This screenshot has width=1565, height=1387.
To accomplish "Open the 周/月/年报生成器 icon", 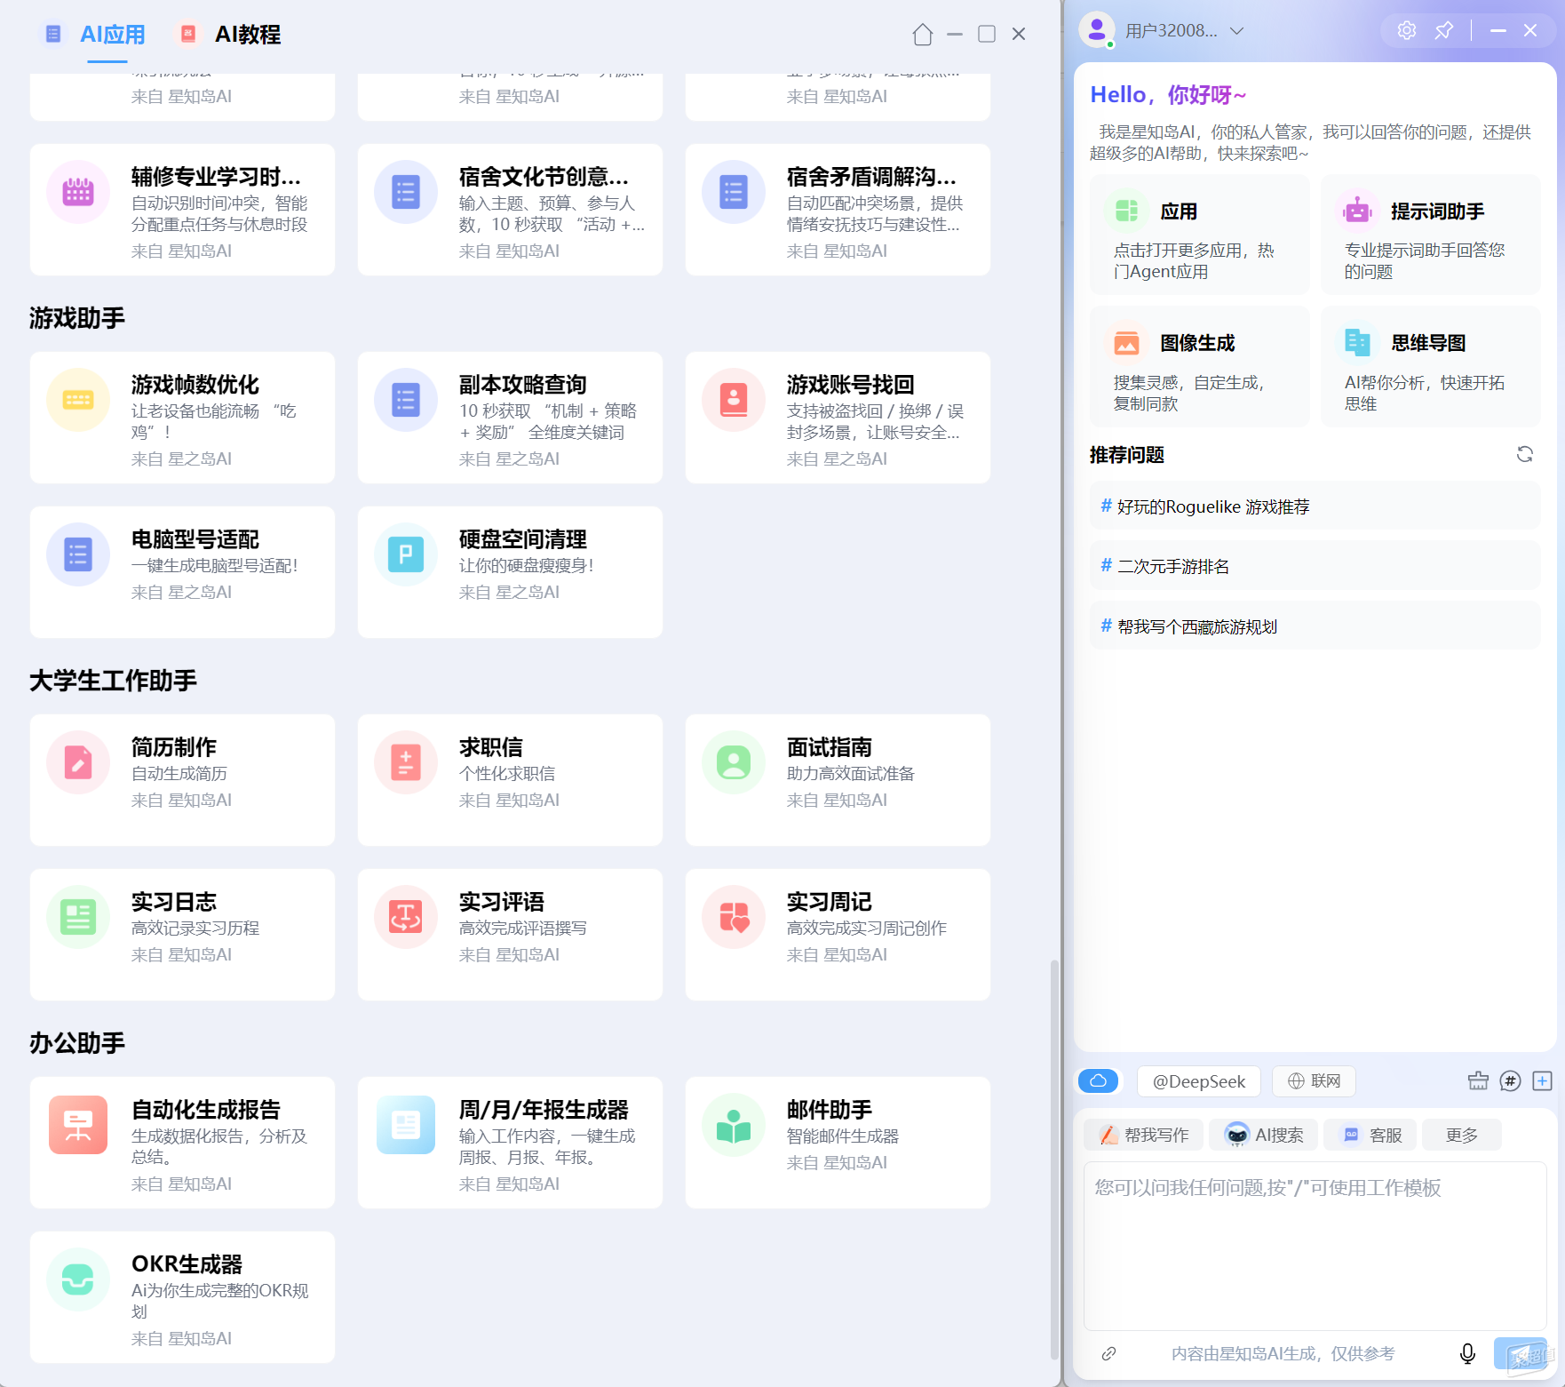I will point(406,1125).
